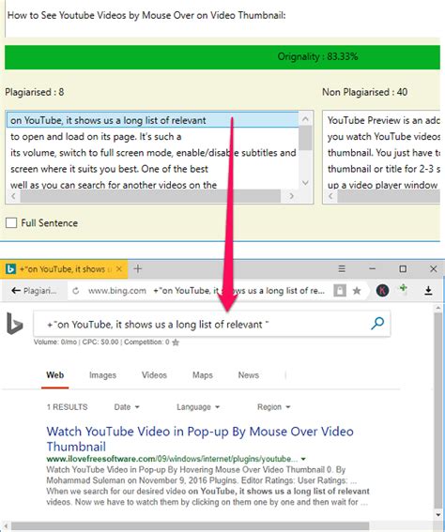The width and height of the screenshot is (445, 532).
Task: Open the Region filter dropdown
Action: click(273, 407)
